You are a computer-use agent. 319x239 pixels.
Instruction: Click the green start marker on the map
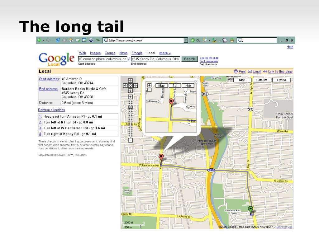coord(250,209)
